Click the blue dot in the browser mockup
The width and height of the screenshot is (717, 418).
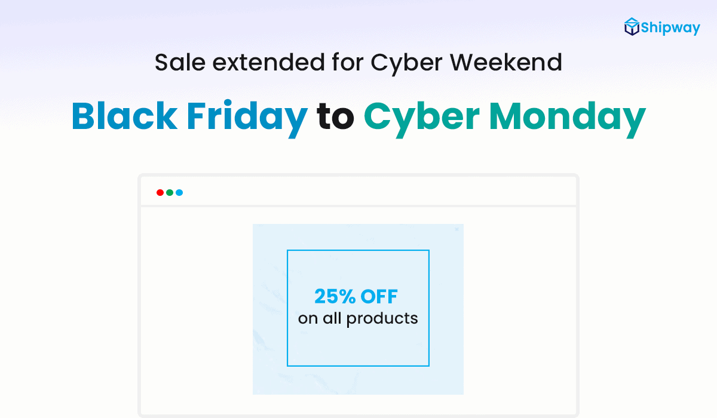(x=179, y=192)
